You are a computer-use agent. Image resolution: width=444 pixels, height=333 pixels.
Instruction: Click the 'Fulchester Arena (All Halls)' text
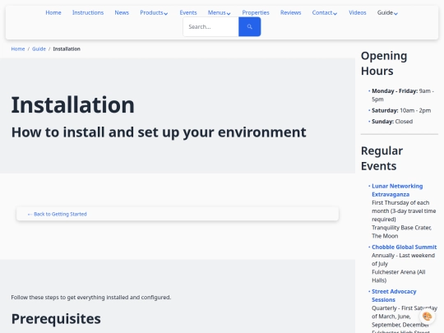[x=399, y=276]
